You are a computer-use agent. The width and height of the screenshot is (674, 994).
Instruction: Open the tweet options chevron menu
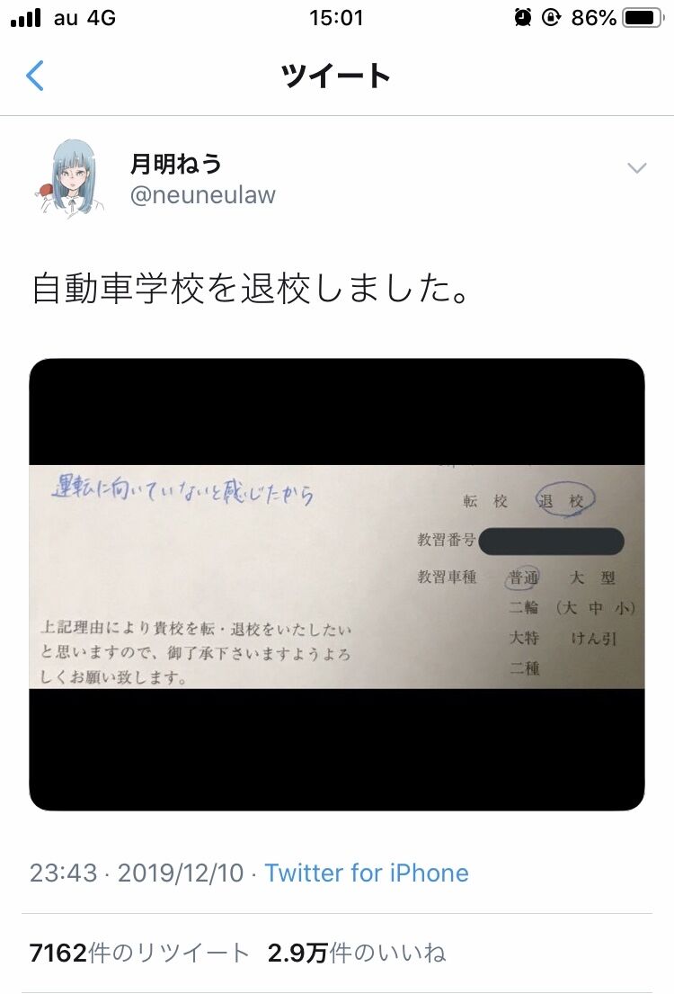[636, 168]
